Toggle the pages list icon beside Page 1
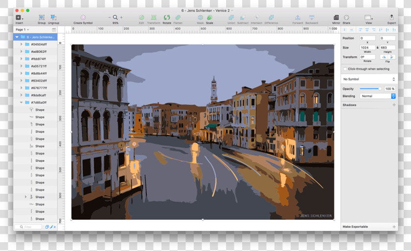Viewport: 411px width, 251px height. coord(54,30)
